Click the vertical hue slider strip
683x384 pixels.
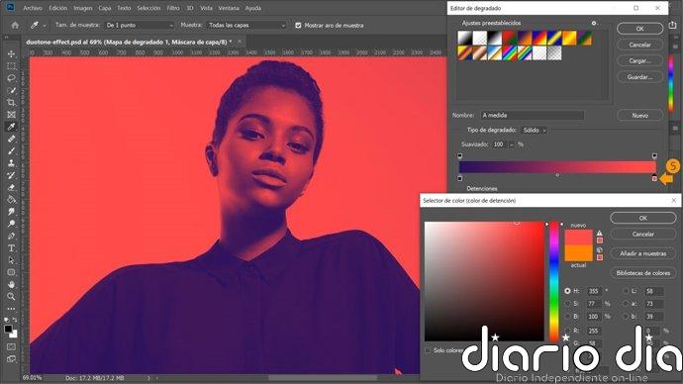(x=554, y=281)
